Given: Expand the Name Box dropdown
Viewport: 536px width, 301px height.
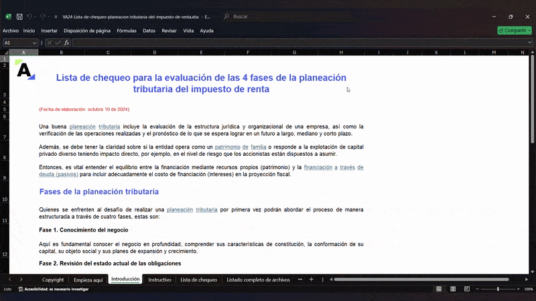Looking at the screenshot, I should pyautogui.click(x=36, y=43).
